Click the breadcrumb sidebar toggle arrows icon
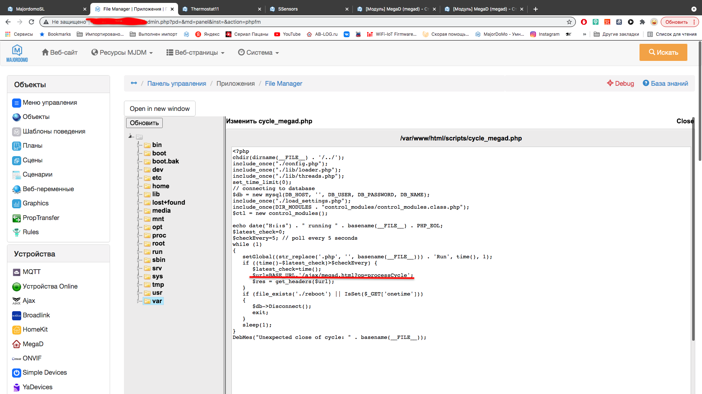The height and width of the screenshot is (394, 702). 134,83
